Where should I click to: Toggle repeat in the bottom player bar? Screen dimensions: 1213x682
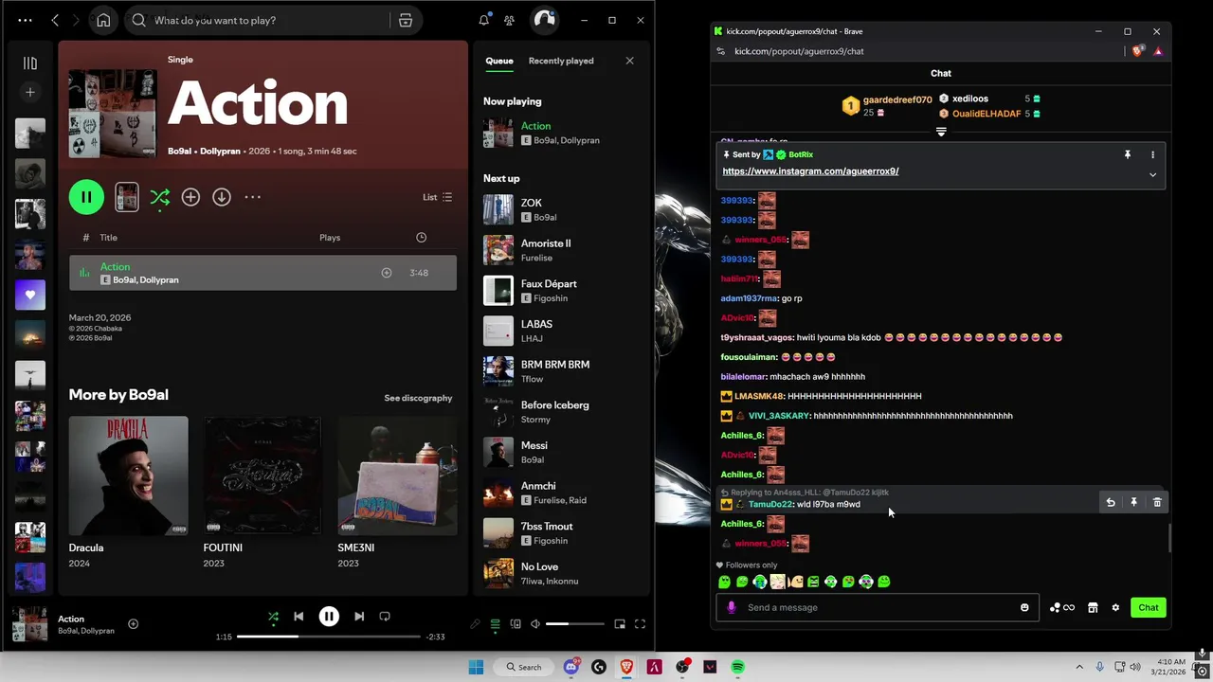[x=385, y=617]
